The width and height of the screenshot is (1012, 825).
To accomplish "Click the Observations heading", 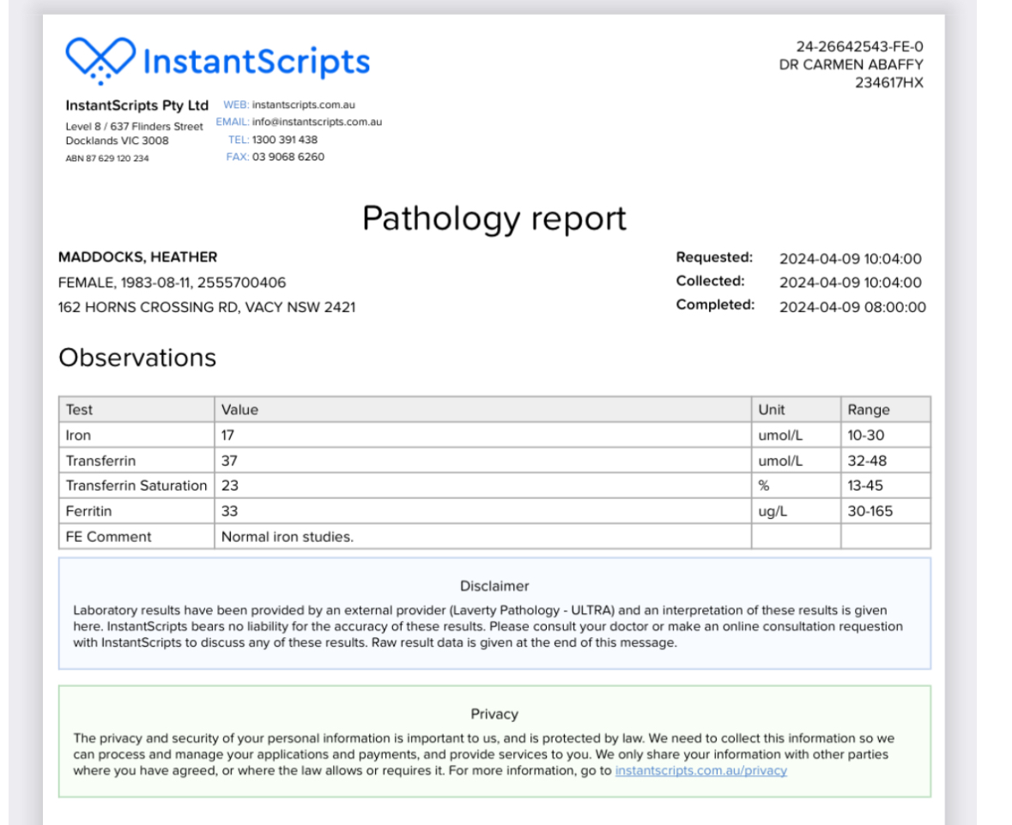I will tap(136, 358).
